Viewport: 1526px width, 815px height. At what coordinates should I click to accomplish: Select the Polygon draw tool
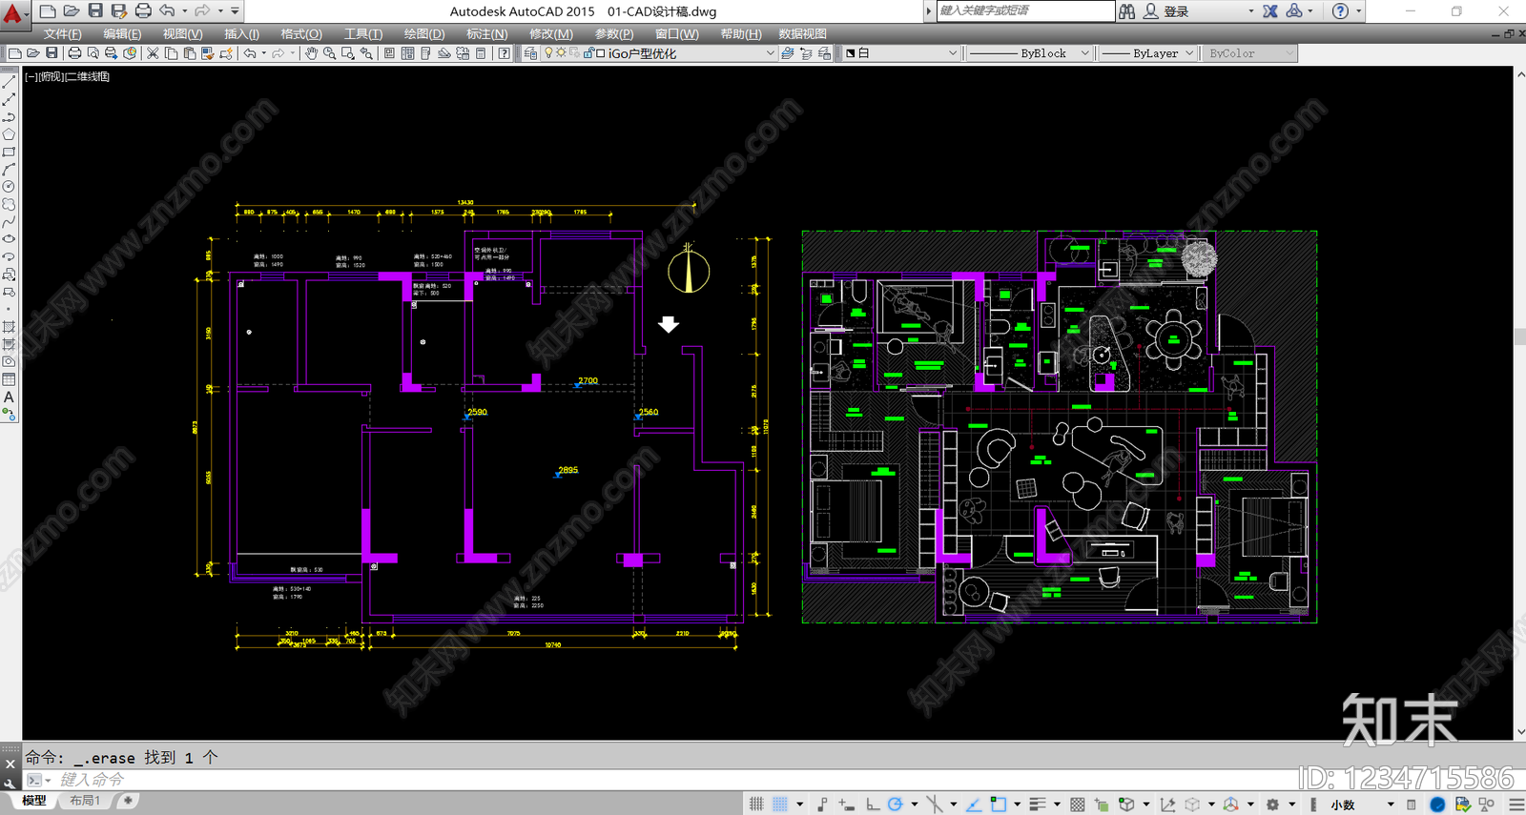pyautogui.click(x=9, y=134)
